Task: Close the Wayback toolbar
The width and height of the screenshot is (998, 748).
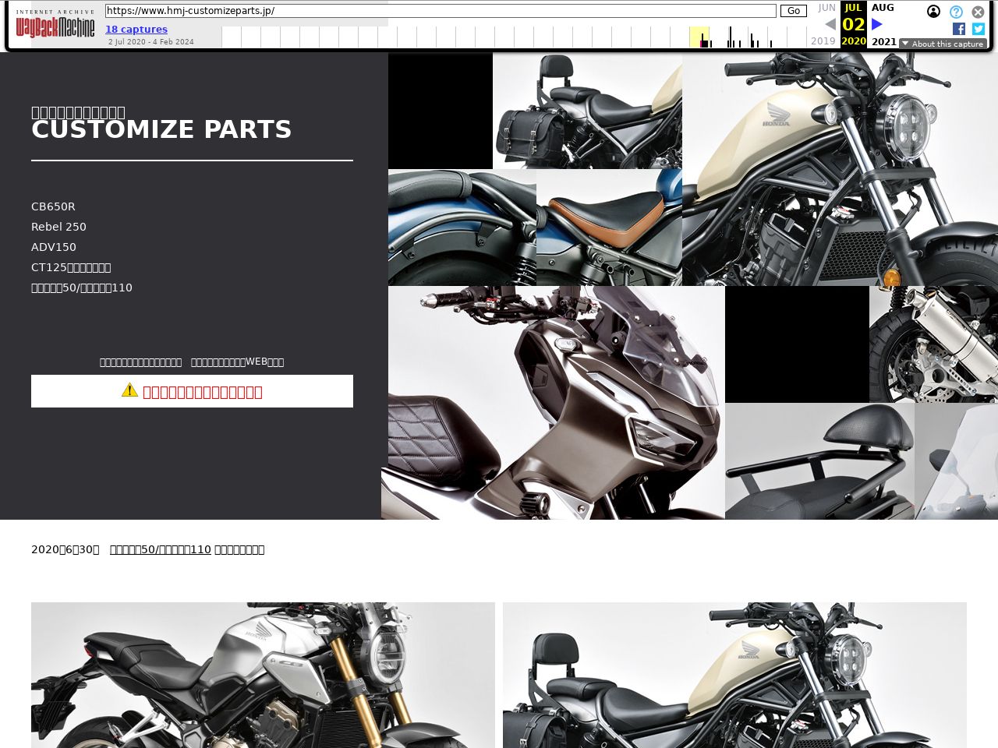Action: pyautogui.click(x=978, y=12)
